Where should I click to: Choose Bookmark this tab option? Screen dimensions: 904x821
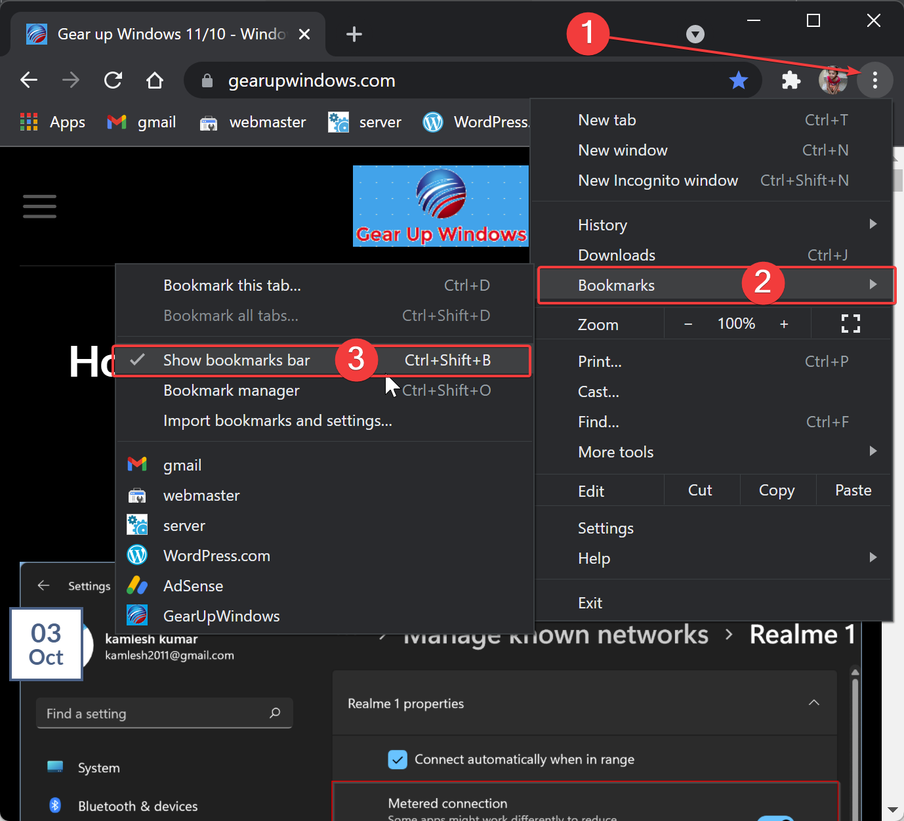[x=324, y=285]
